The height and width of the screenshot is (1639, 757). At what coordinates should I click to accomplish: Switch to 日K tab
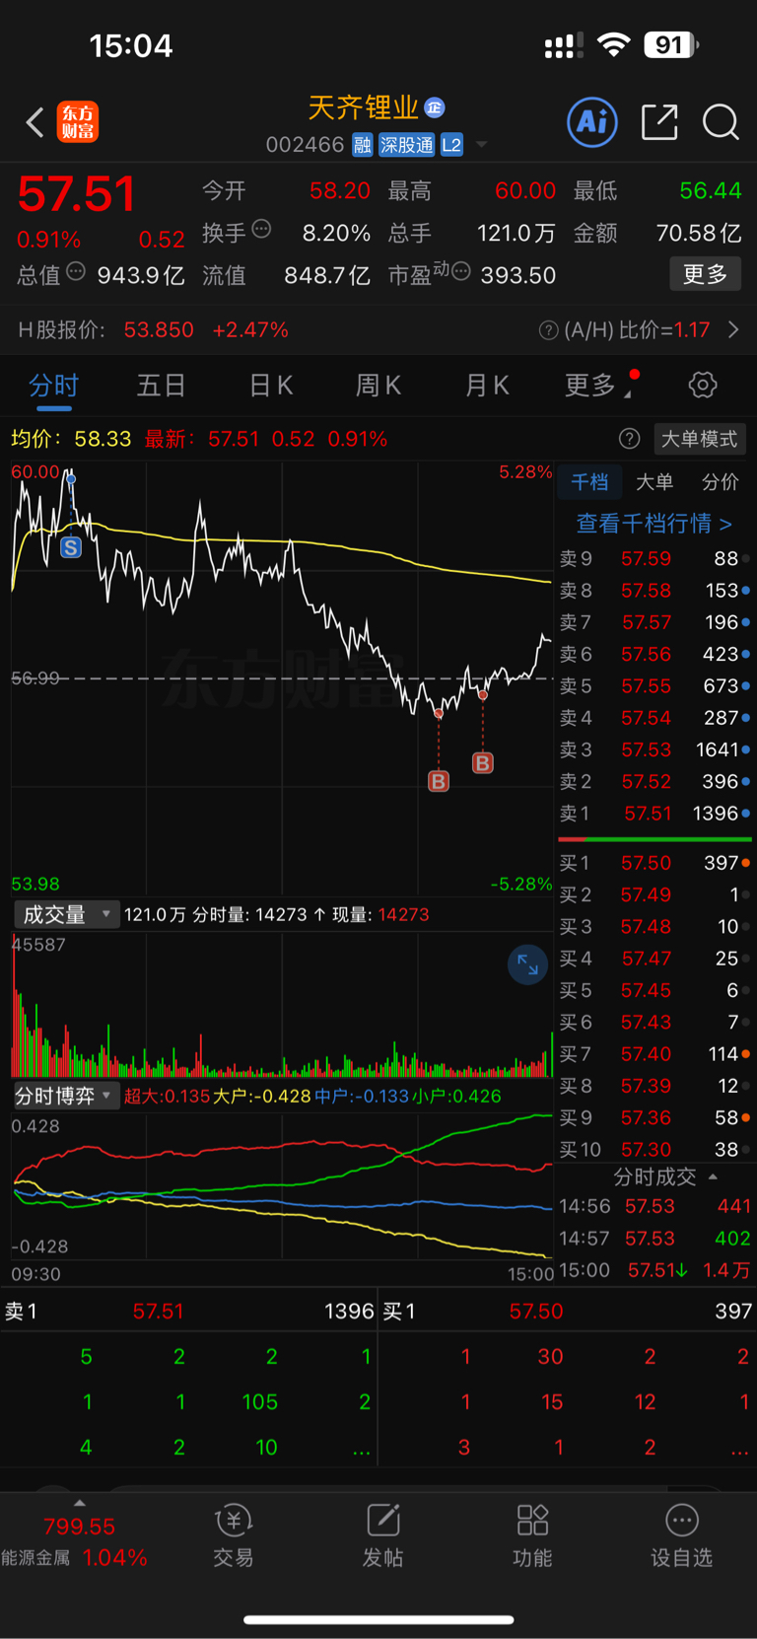tap(270, 386)
